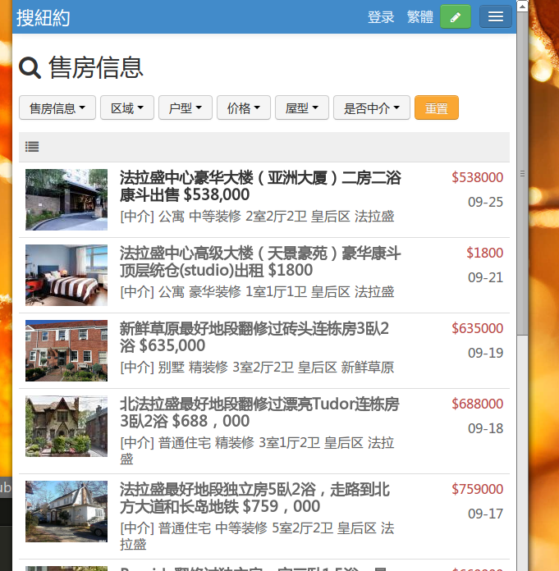Click the date 09-25
Viewport: 559px width, 571px height.
click(x=485, y=202)
